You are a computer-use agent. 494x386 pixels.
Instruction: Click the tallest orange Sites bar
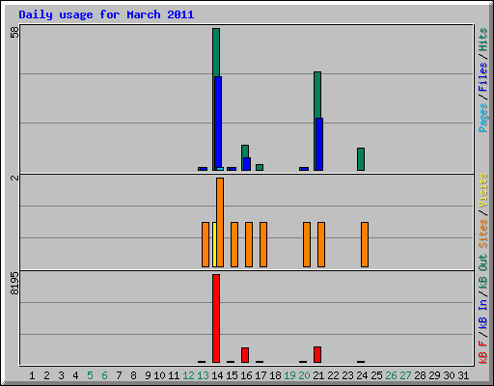(x=220, y=223)
